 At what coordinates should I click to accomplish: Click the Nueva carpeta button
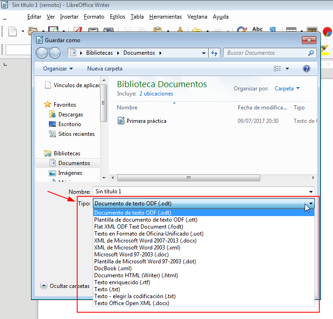pos(105,69)
